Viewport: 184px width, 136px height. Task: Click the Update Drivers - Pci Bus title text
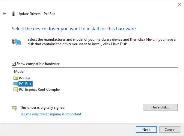(36, 14)
